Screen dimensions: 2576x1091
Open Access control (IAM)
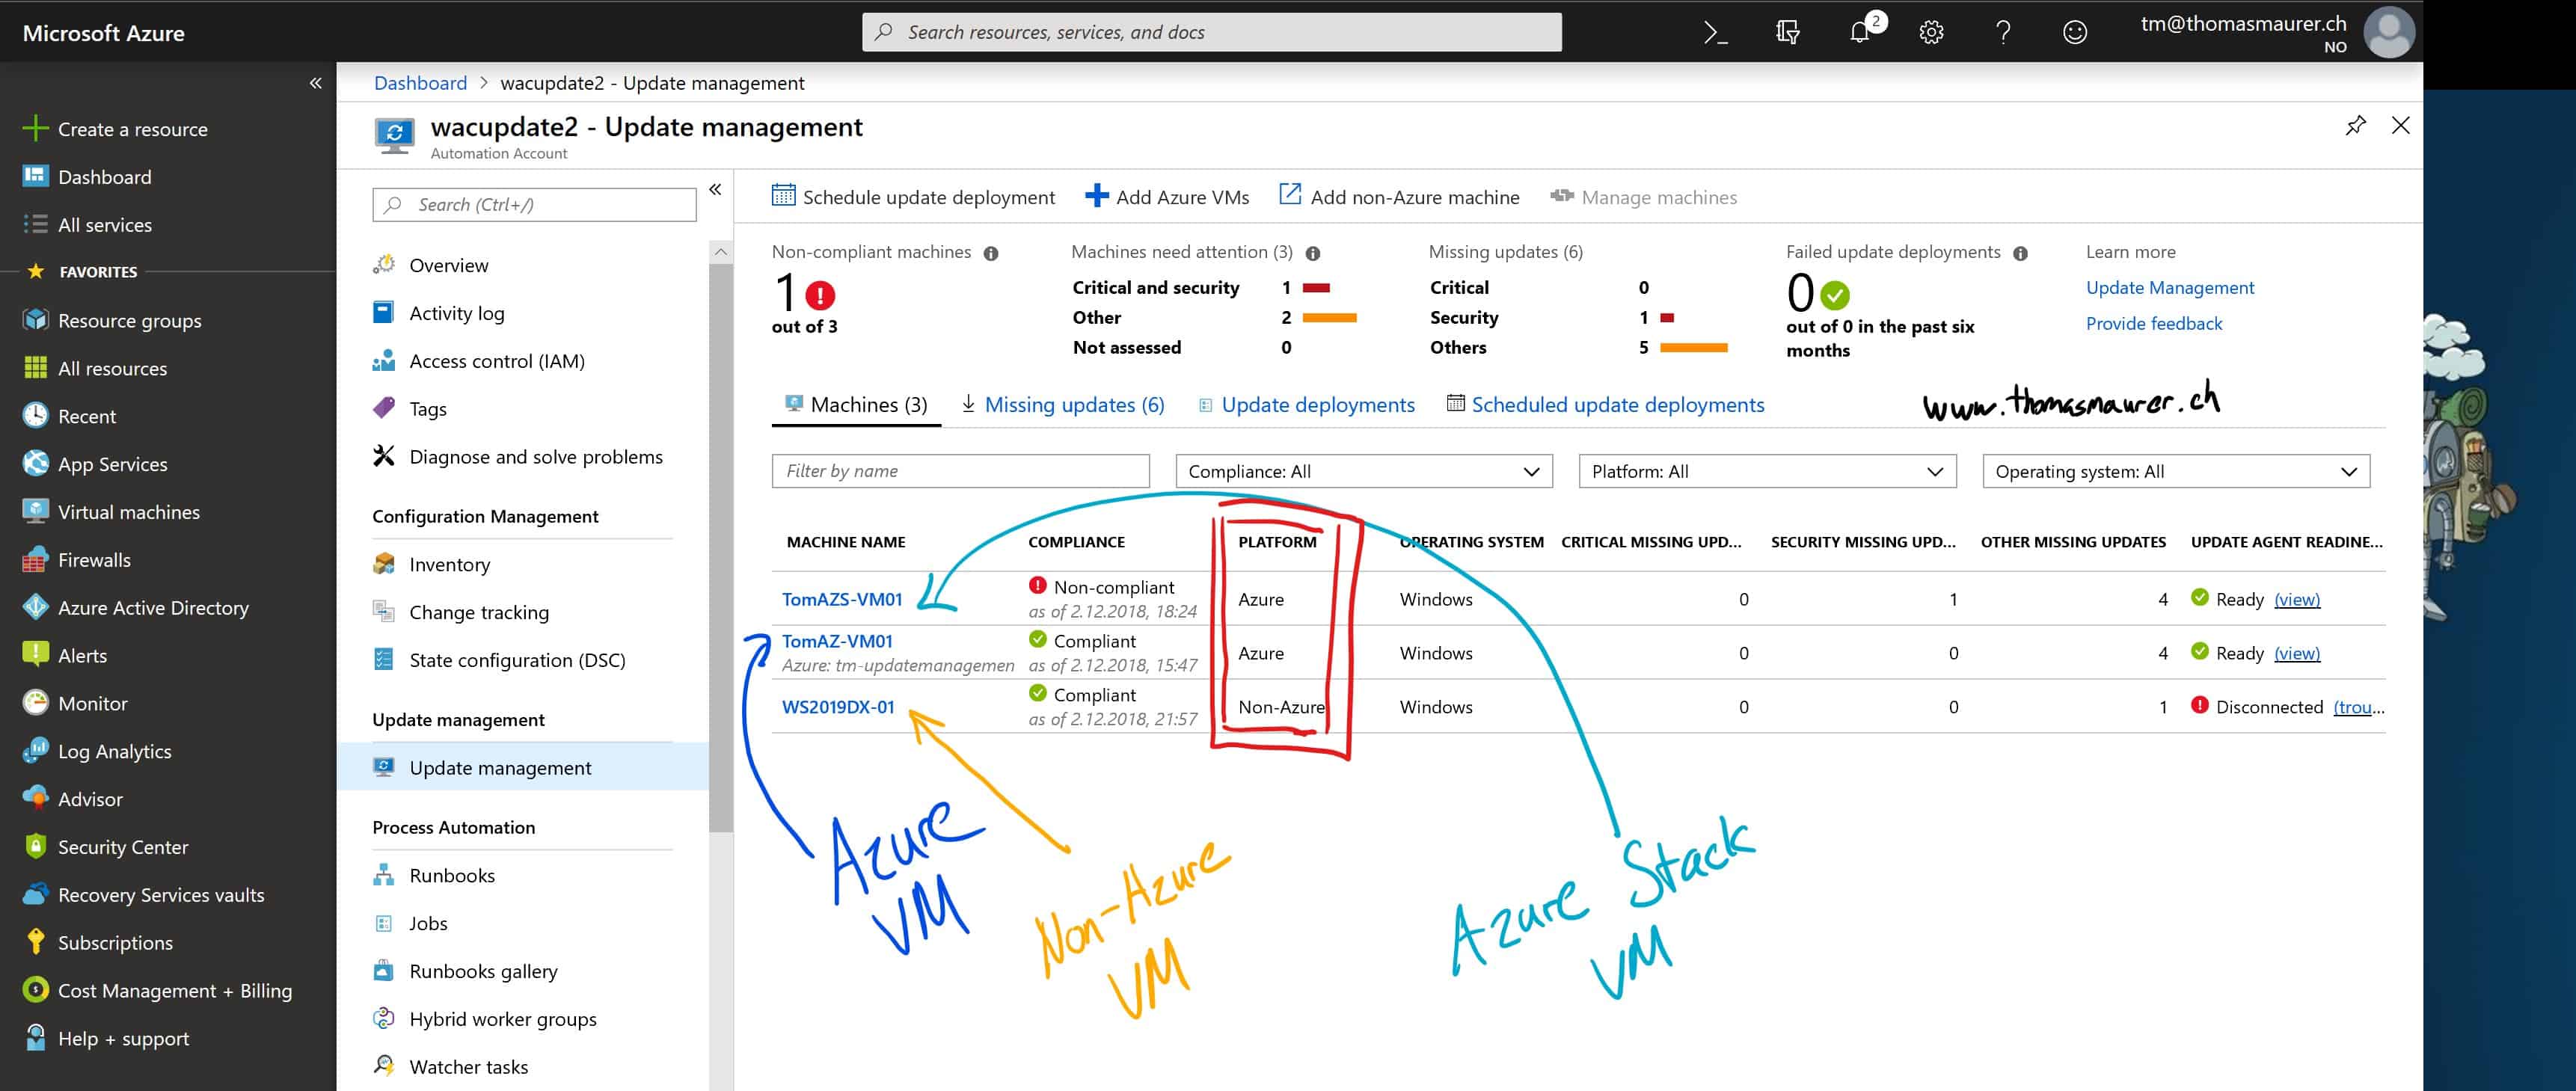click(497, 361)
